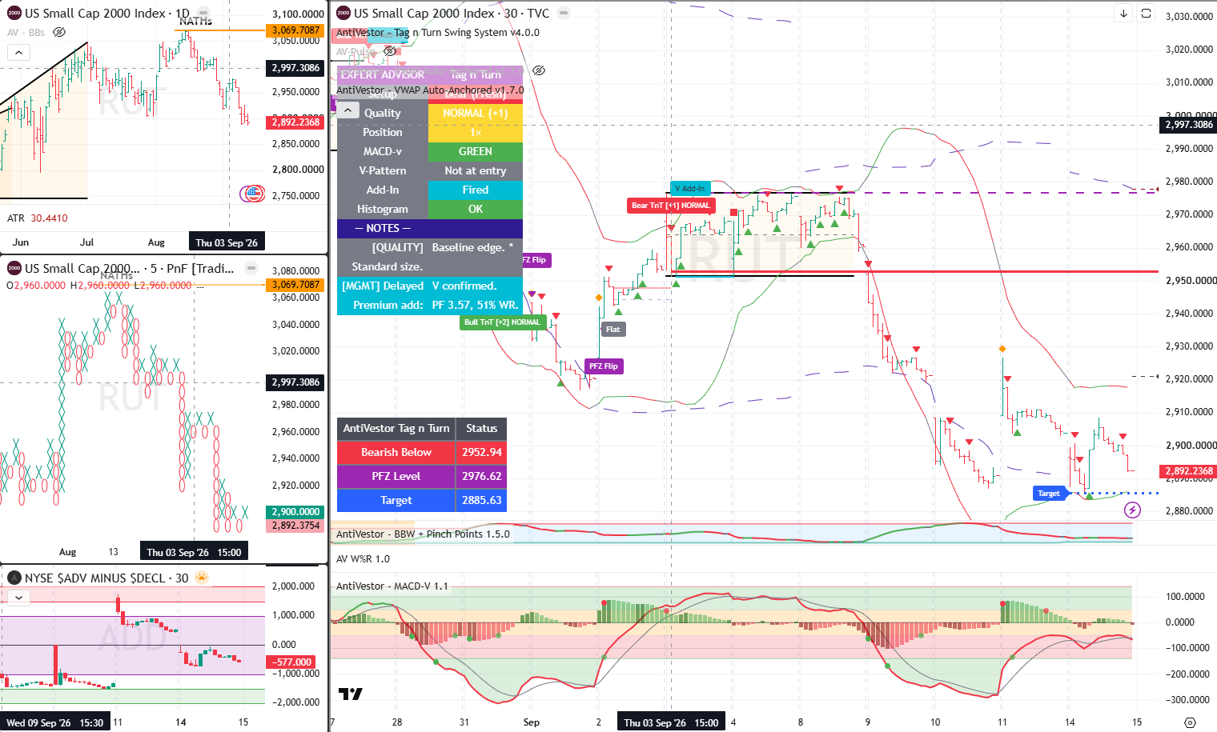Click the gray Flat label on main chart
This screenshot has width=1217, height=732.
click(613, 330)
